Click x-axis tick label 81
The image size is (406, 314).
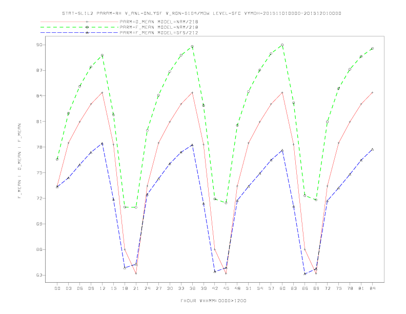pos(361,288)
